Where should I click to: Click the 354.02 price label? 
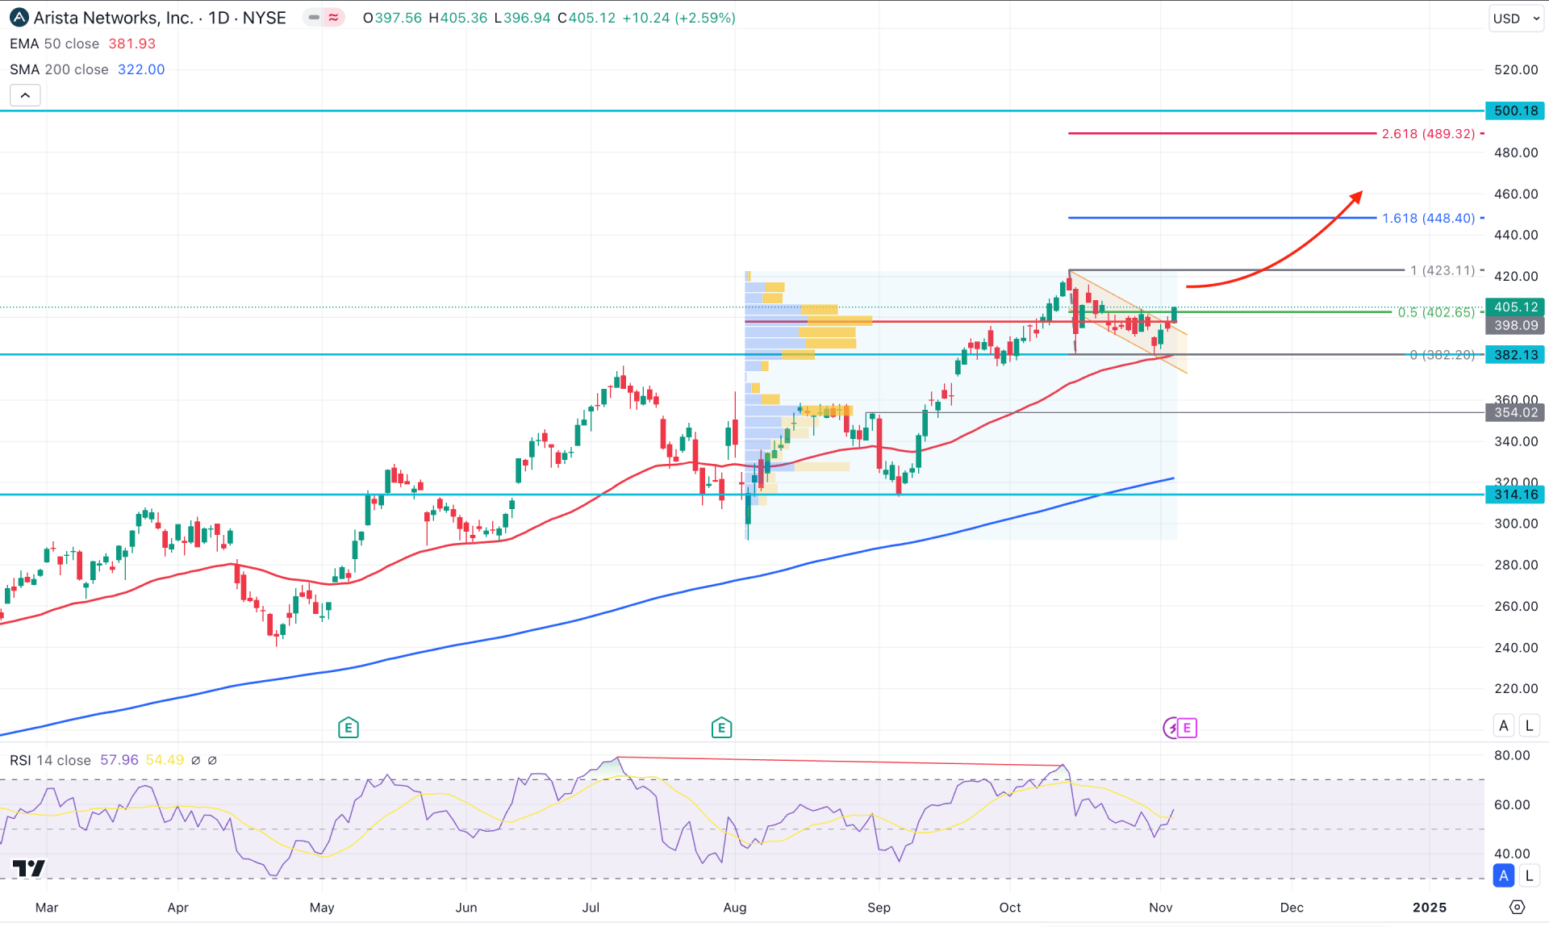coord(1515,412)
